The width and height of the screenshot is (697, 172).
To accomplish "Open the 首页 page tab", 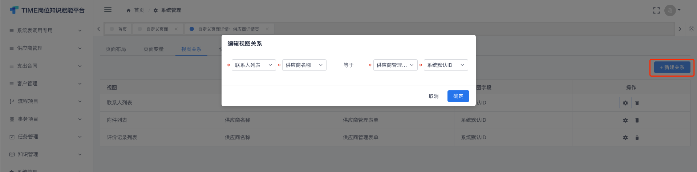I will (x=118, y=29).
